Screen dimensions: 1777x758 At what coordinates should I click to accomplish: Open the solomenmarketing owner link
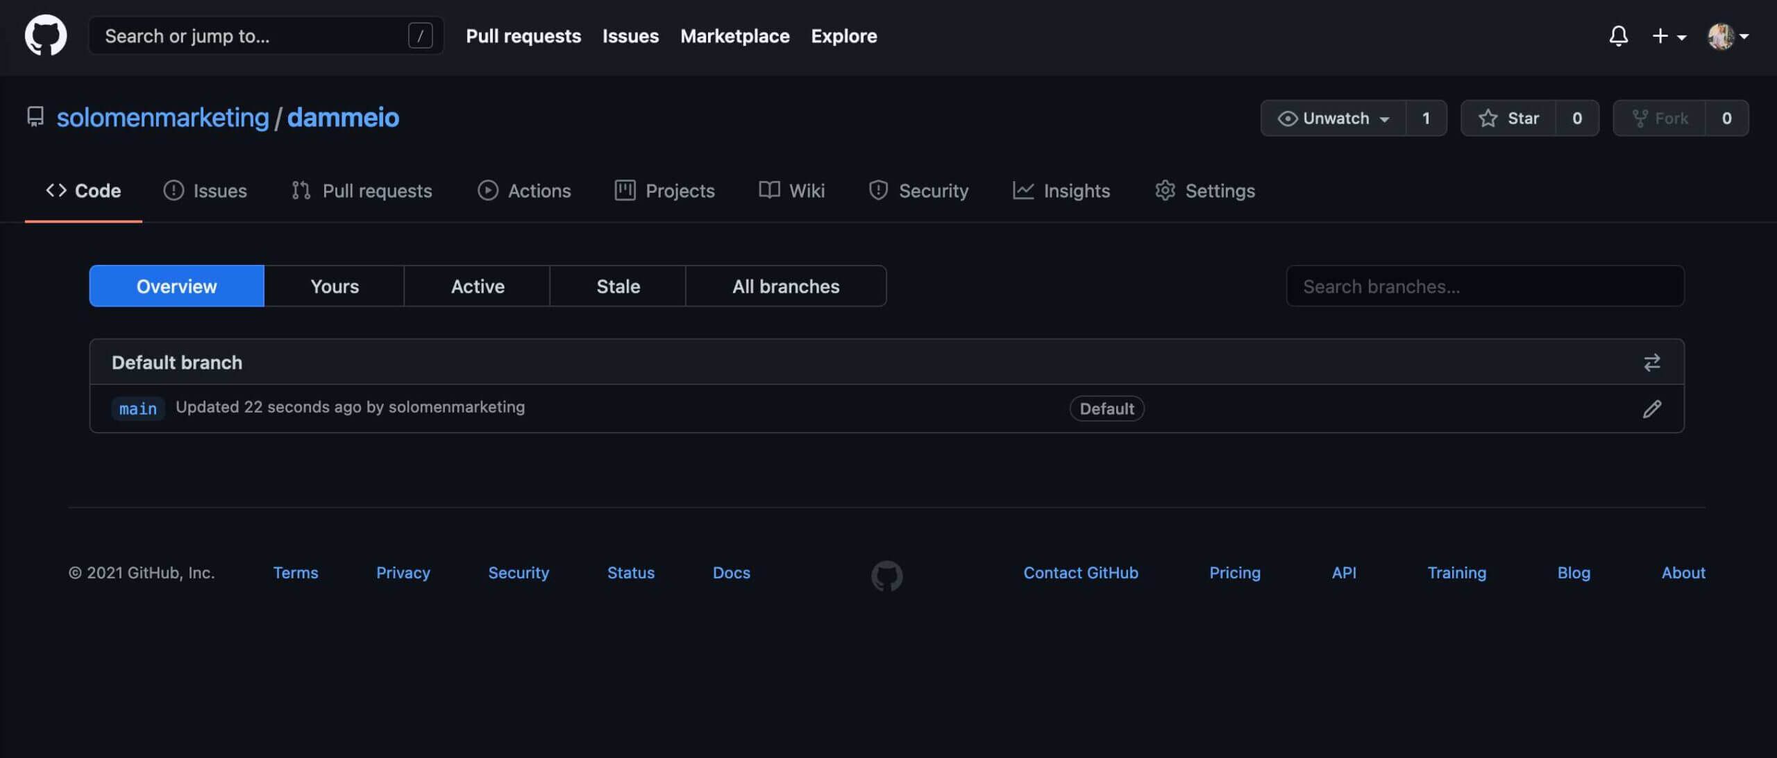click(x=162, y=117)
